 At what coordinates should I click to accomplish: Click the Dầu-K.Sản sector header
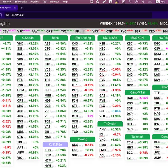tap(110, 38)
